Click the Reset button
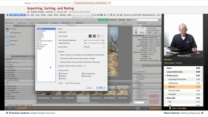Viewport: 208px width, 117px height. (61, 83)
